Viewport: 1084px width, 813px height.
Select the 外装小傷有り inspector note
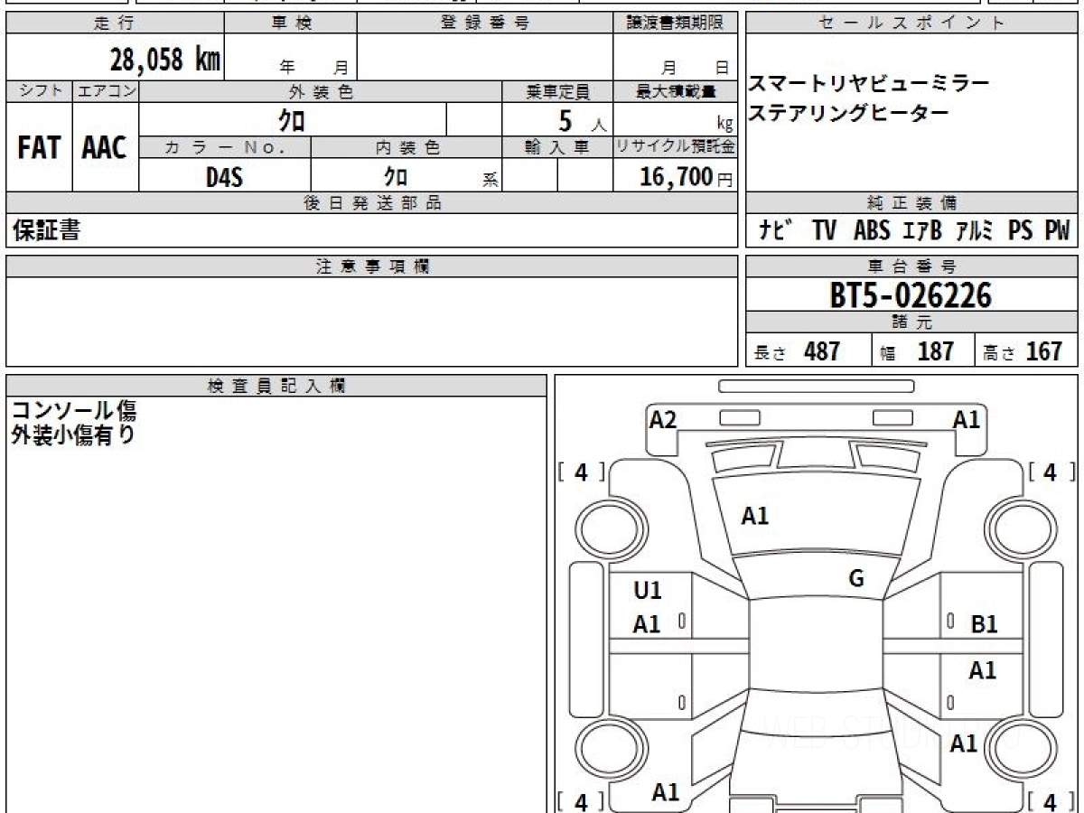pos(73,435)
